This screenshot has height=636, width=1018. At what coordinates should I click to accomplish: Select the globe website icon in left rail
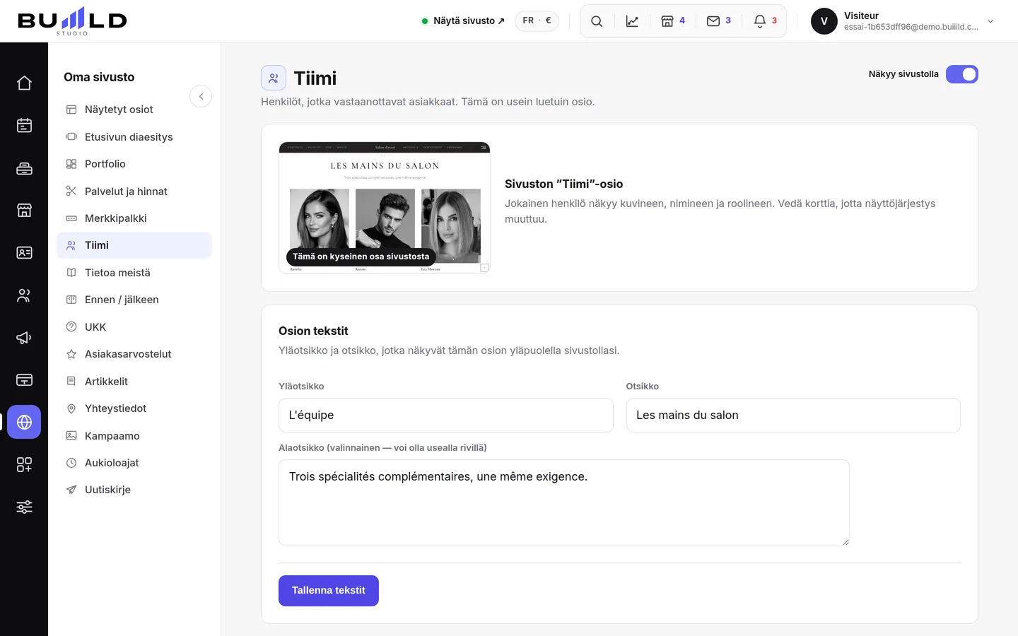[24, 422]
